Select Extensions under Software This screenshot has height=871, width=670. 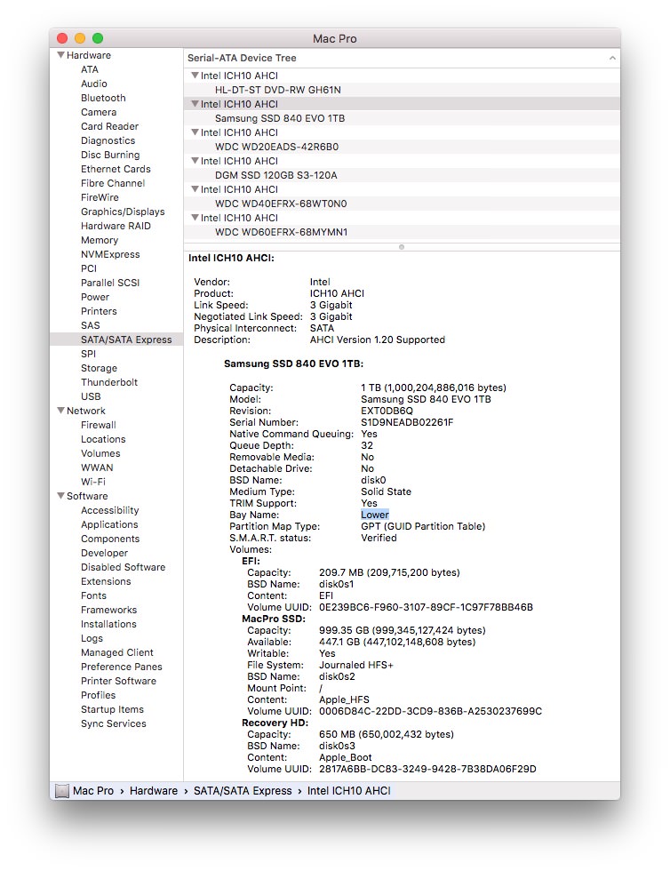(x=106, y=581)
